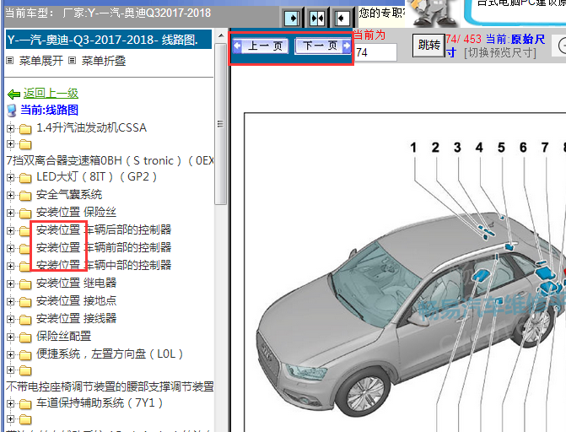This screenshot has width=566, height=432.
Task: Expand the 车辆前部的控制器 folder
Action: click(x=10, y=248)
